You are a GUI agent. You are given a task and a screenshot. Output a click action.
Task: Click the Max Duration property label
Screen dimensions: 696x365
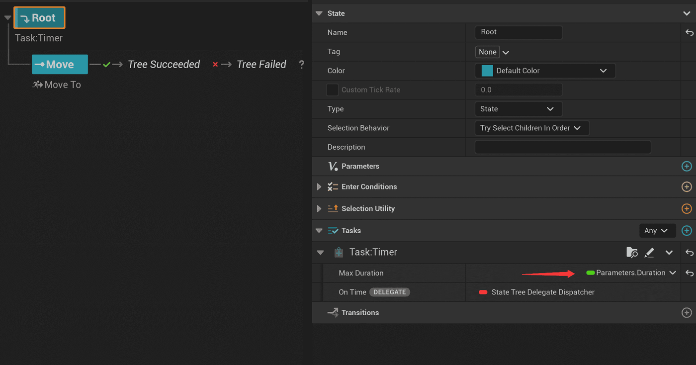(361, 273)
